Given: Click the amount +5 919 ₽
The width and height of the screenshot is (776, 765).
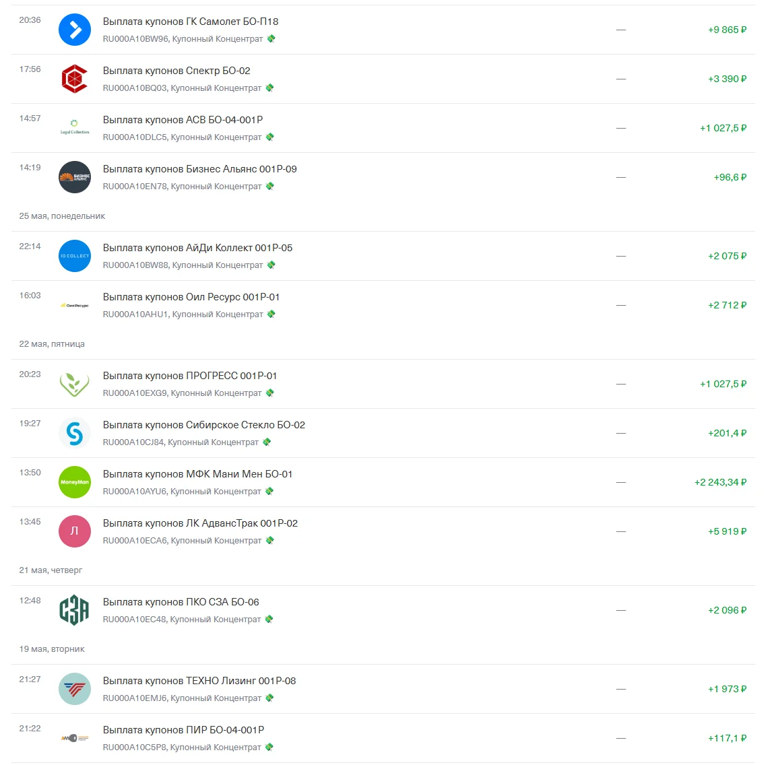Looking at the screenshot, I should [727, 531].
